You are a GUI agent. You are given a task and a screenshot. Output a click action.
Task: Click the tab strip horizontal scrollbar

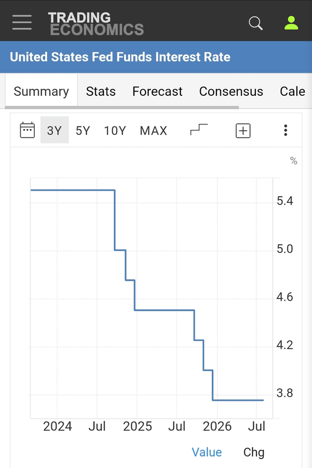tap(122, 107)
